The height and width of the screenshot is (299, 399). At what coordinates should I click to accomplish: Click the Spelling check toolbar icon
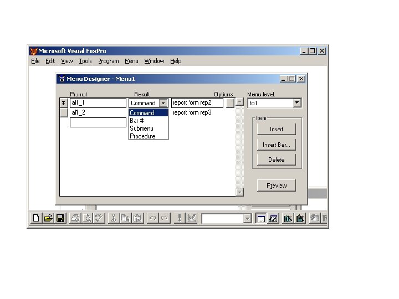pyautogui.click(x=99, y=218)
